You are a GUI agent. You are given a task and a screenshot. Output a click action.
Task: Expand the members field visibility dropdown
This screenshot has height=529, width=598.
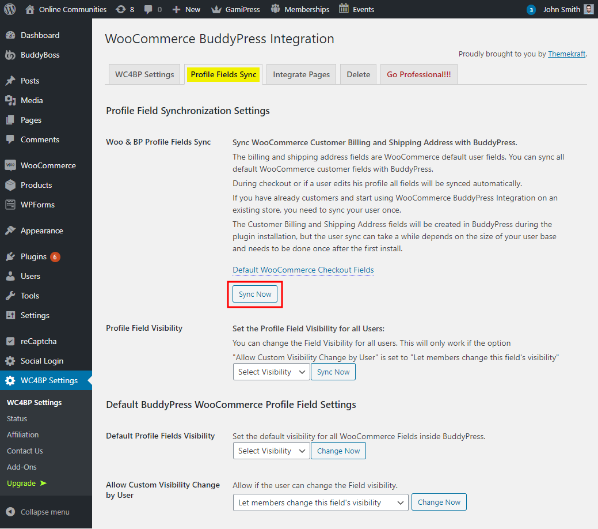tap(320, 502)
